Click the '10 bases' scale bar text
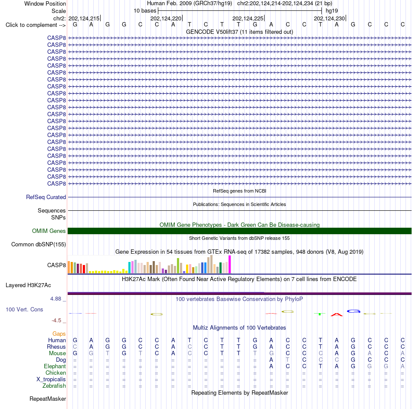The image size is (412, 409). click(145, 11)
